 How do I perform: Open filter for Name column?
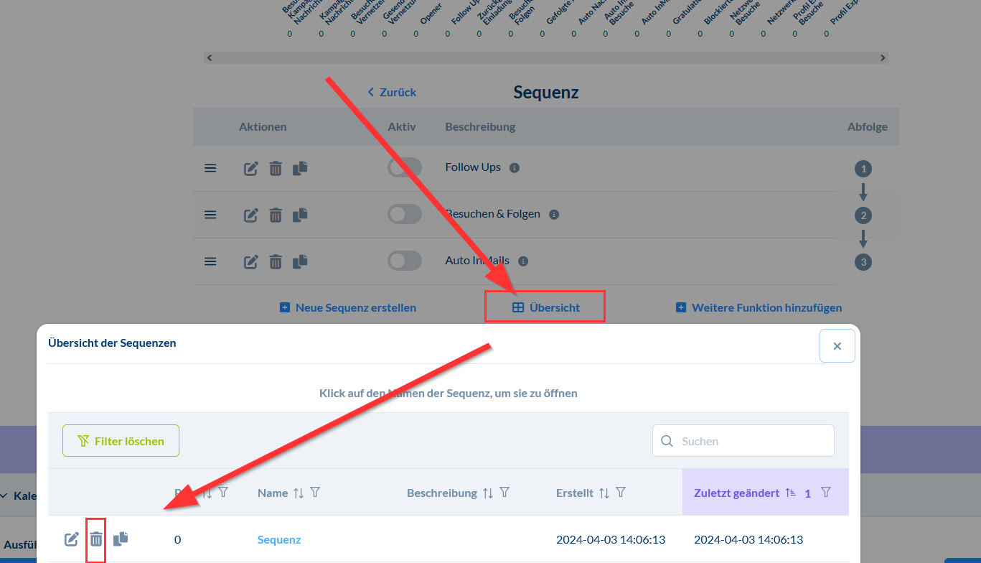click(315, 493)
